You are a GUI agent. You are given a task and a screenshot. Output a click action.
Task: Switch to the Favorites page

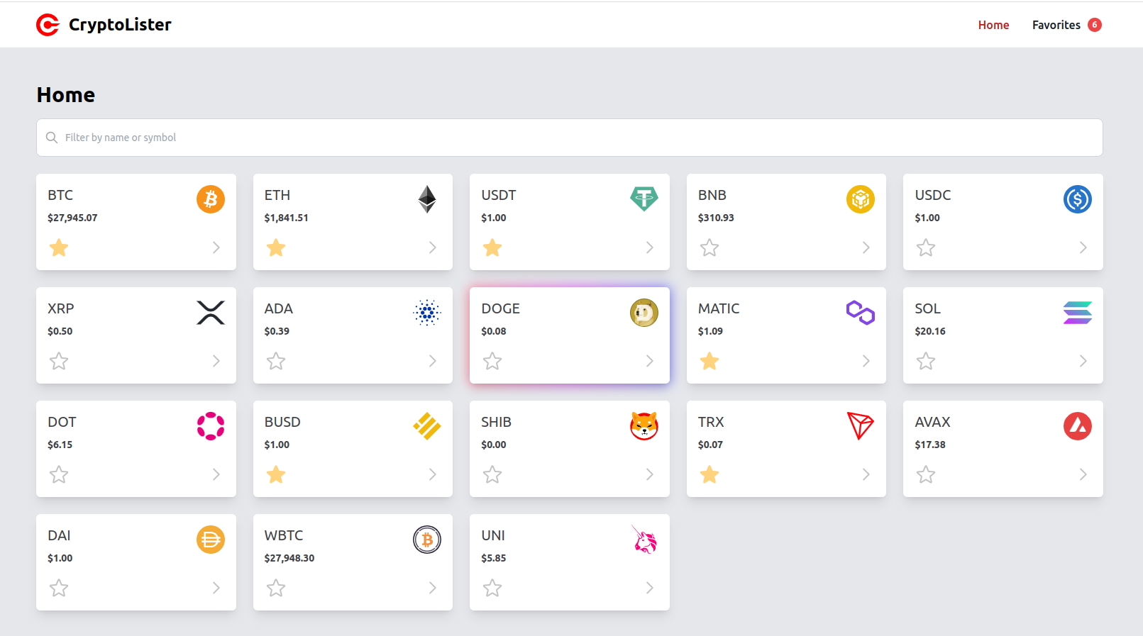[1056, 24]
